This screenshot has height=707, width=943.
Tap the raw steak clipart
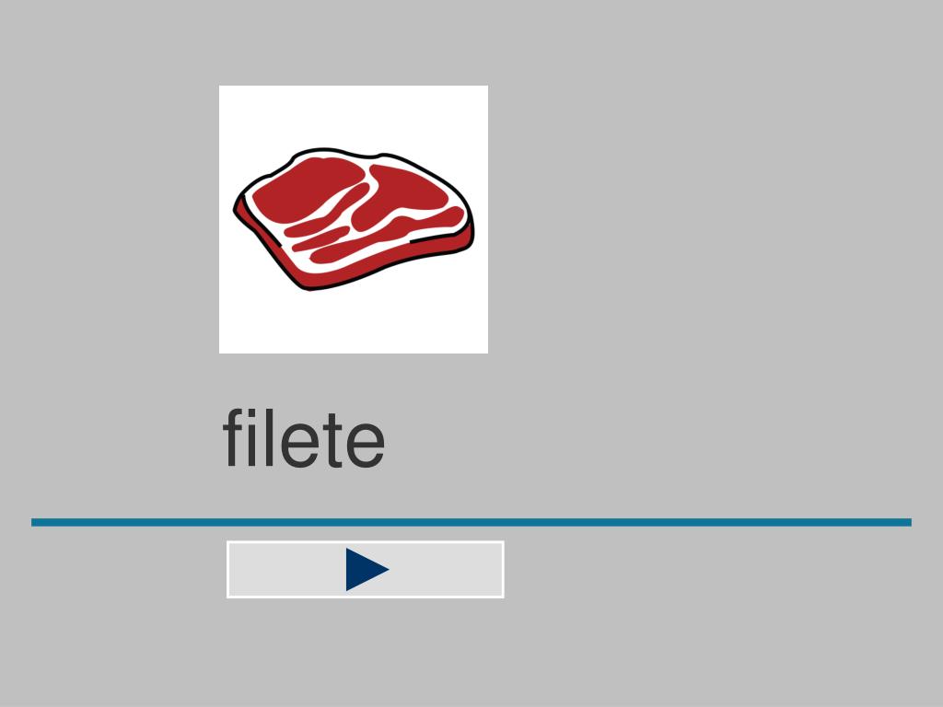[354, 219]
